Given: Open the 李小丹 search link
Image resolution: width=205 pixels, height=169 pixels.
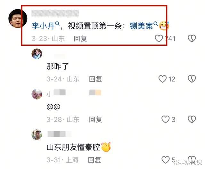Looking at the screenshot, I should pyautogui.click(x=45, y=26).
